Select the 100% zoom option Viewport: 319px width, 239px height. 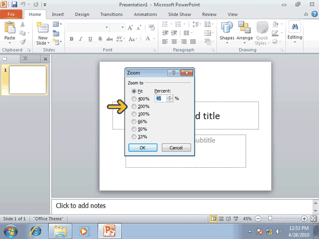click(134, 114)
